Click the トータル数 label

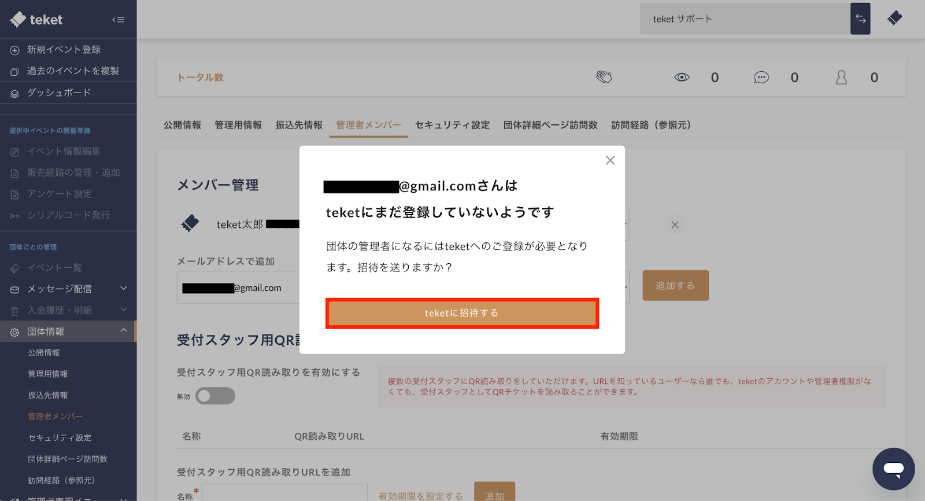200,78
